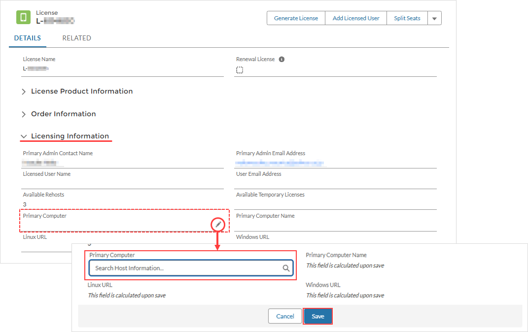Select the Split Seats button
Viewport: 528px width, 332px height.
point(407,18)
